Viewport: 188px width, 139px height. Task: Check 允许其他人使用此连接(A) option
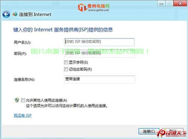click(23, 100)
